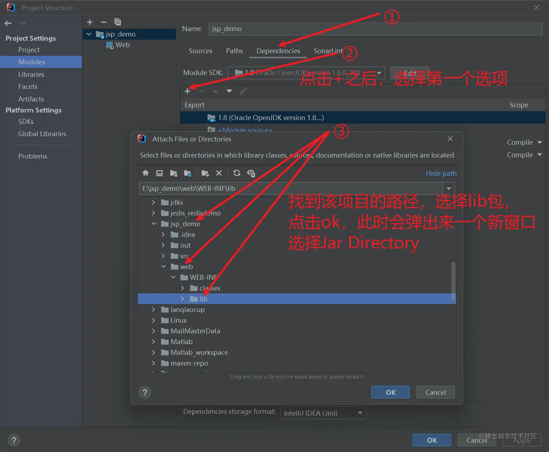Expand the out folder
549x452 pixels.
[163, 245]
